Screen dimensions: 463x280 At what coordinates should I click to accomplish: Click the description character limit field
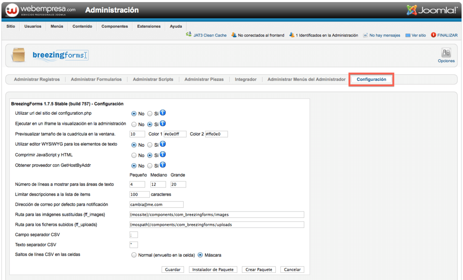click(x=140, y=194)
